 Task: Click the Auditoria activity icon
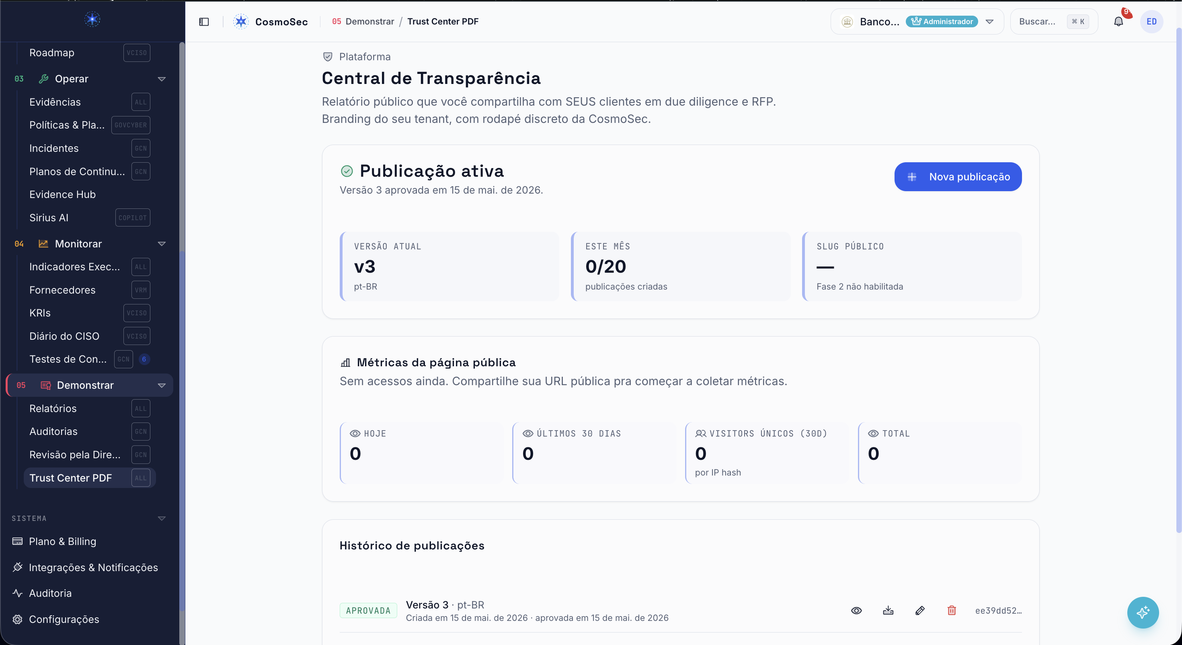coord(17,593)
